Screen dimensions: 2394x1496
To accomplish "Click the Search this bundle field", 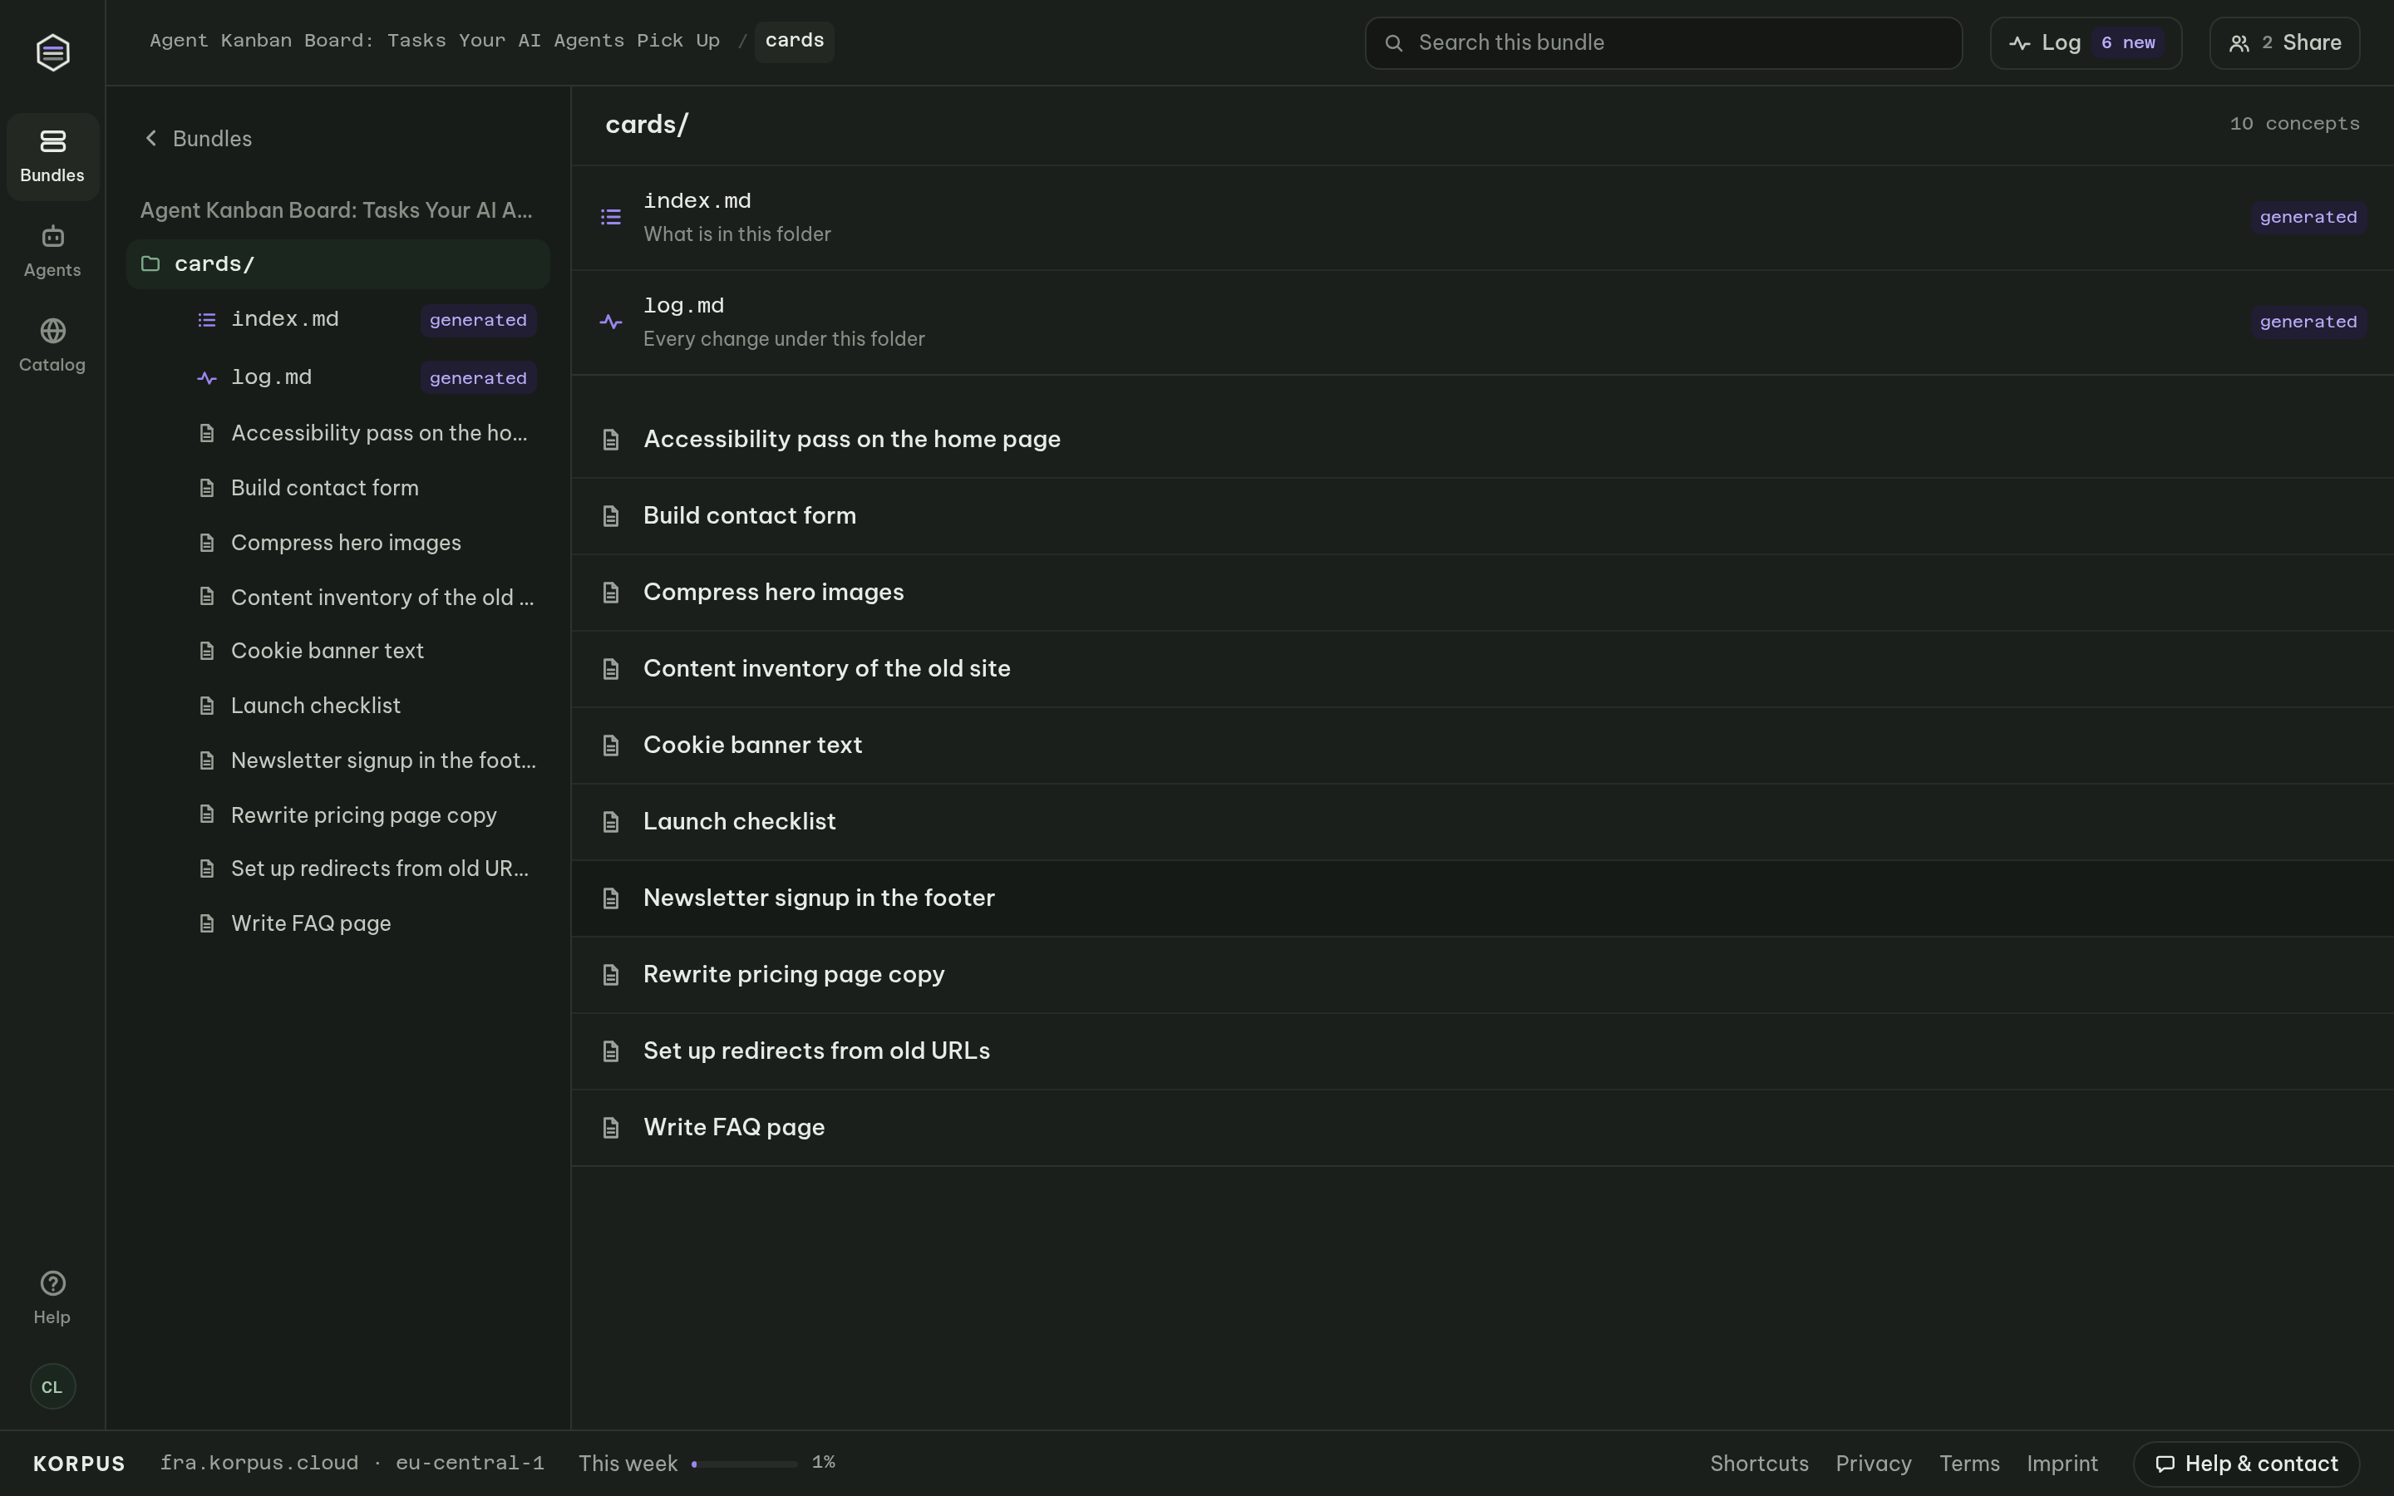I will tap(1663, 43).
